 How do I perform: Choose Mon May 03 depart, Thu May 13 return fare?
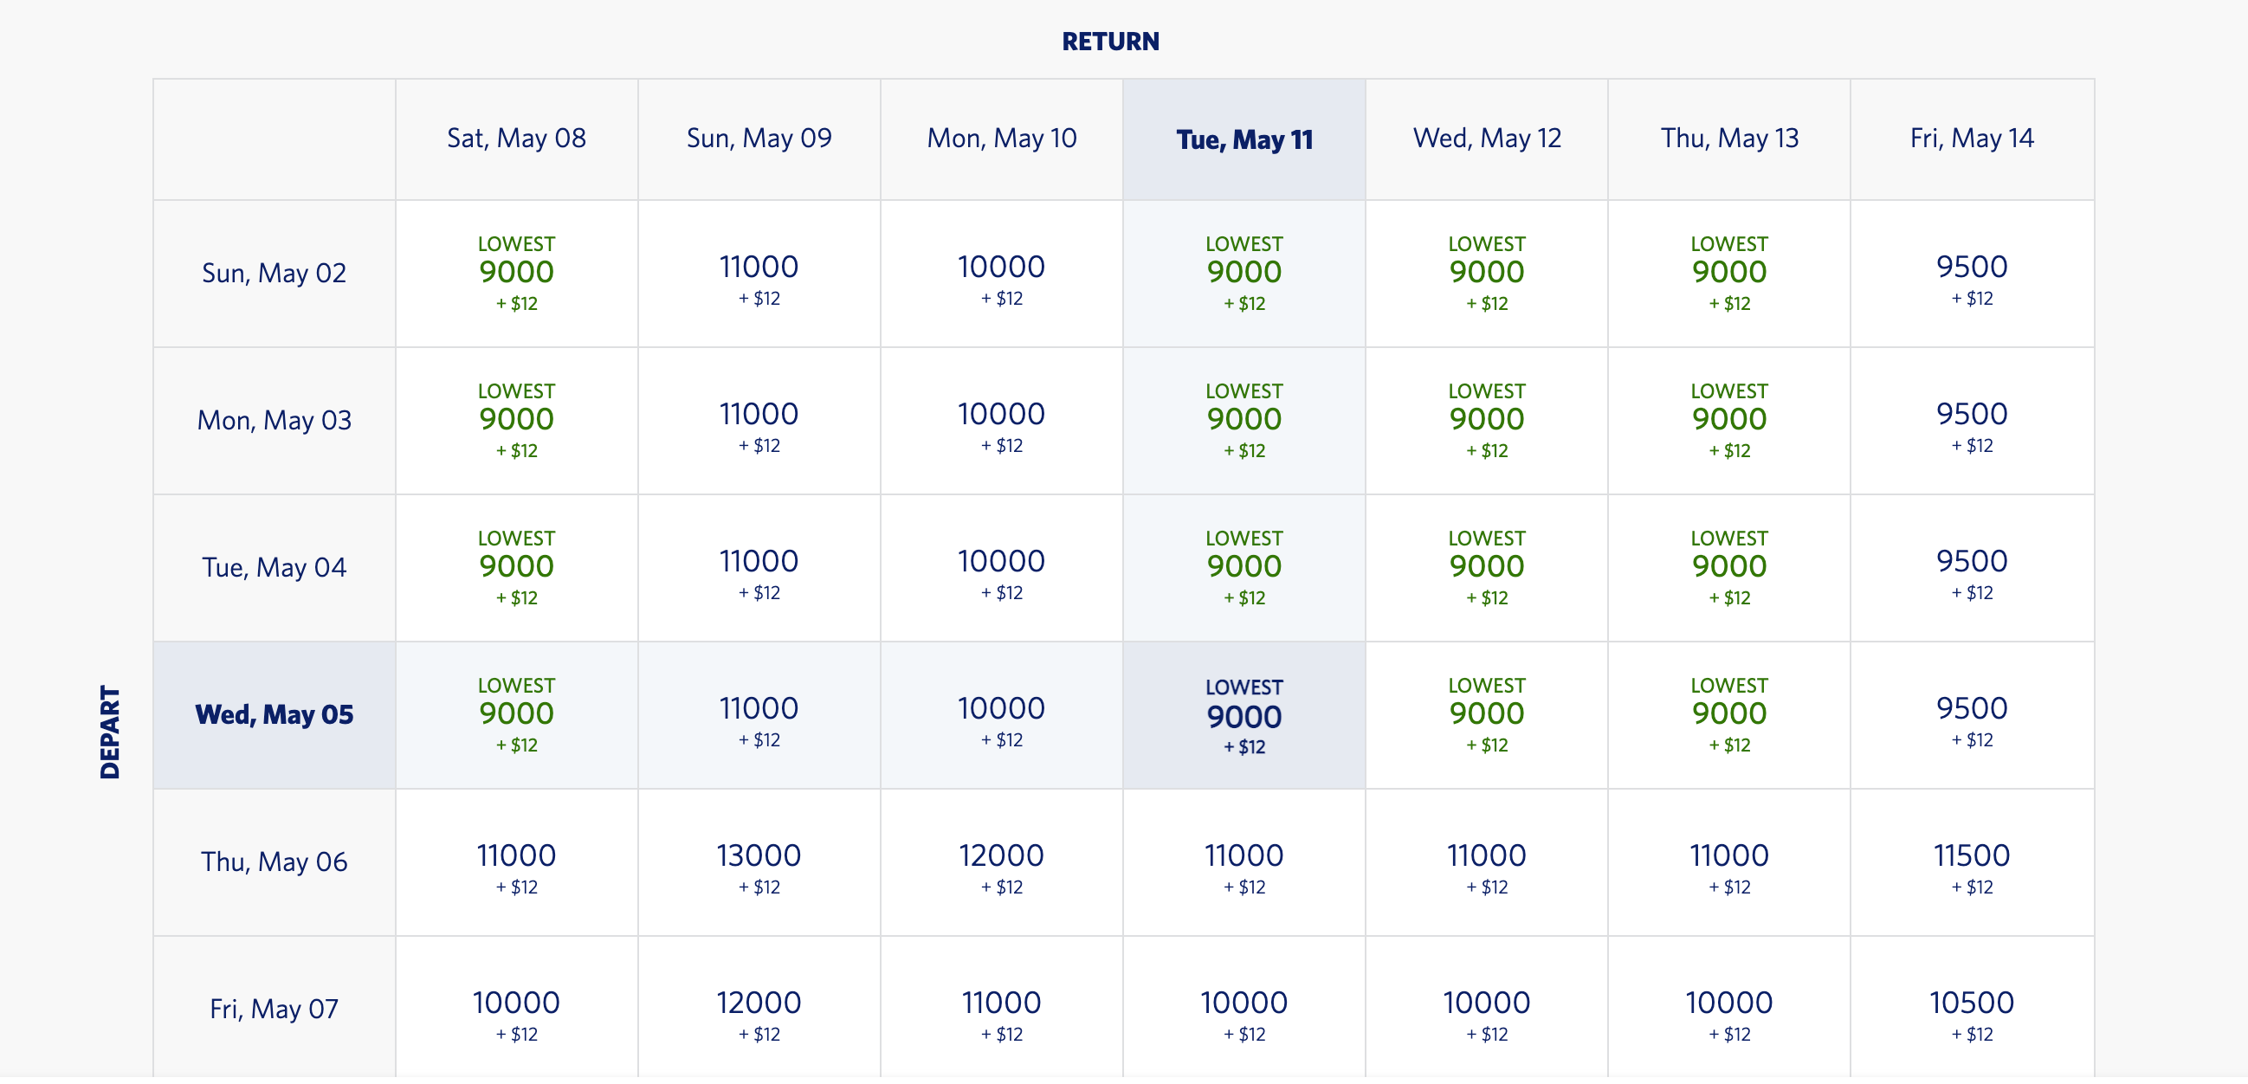[1728, 422]
